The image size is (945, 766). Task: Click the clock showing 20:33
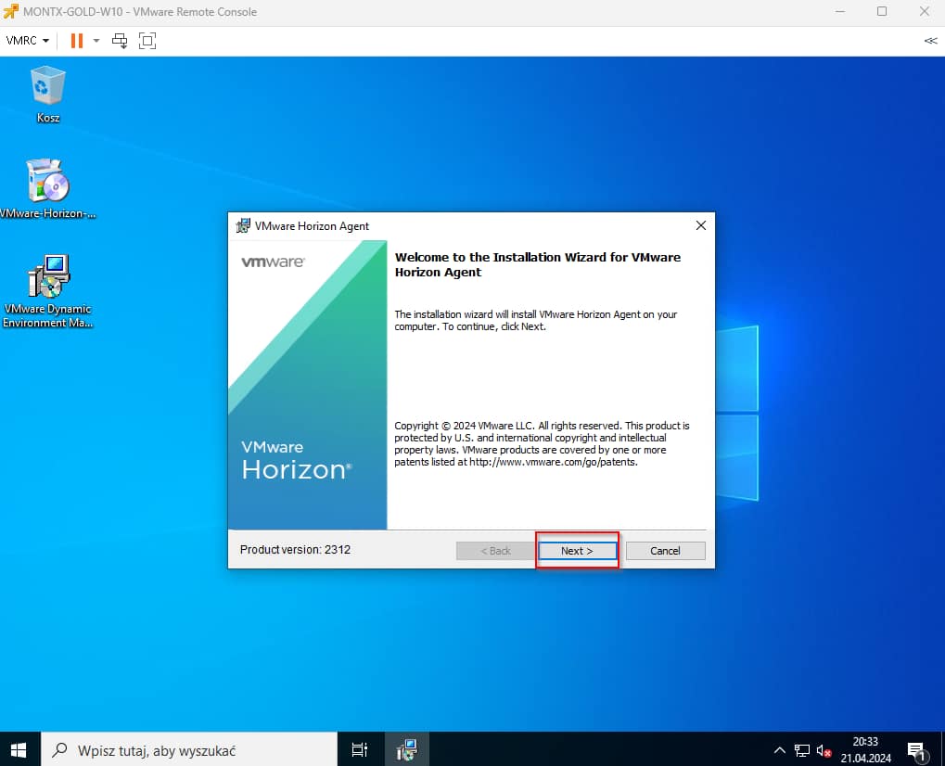point(864,749)
